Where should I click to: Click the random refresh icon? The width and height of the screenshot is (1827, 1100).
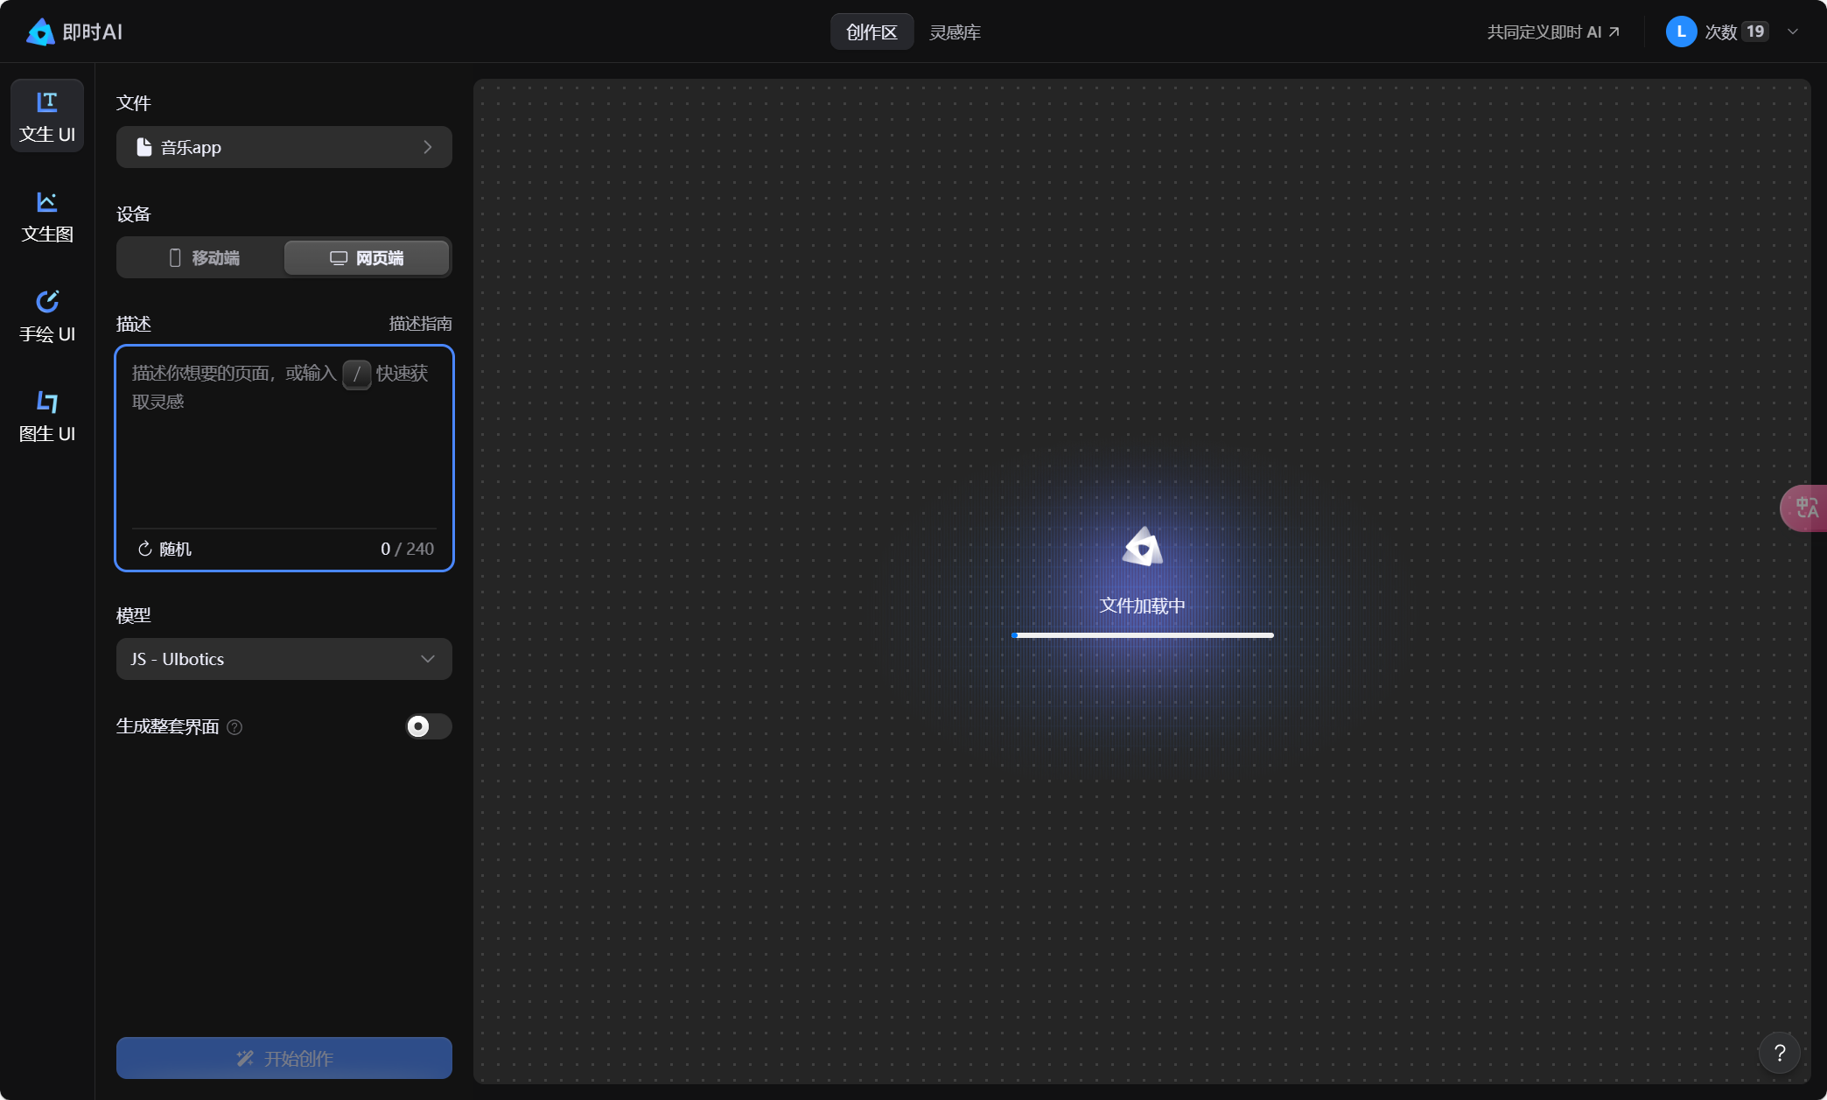pos(145,549)
